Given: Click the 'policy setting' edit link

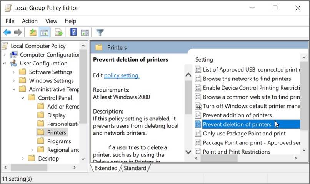Looking at the screenshot, I should tap(121, 75).
